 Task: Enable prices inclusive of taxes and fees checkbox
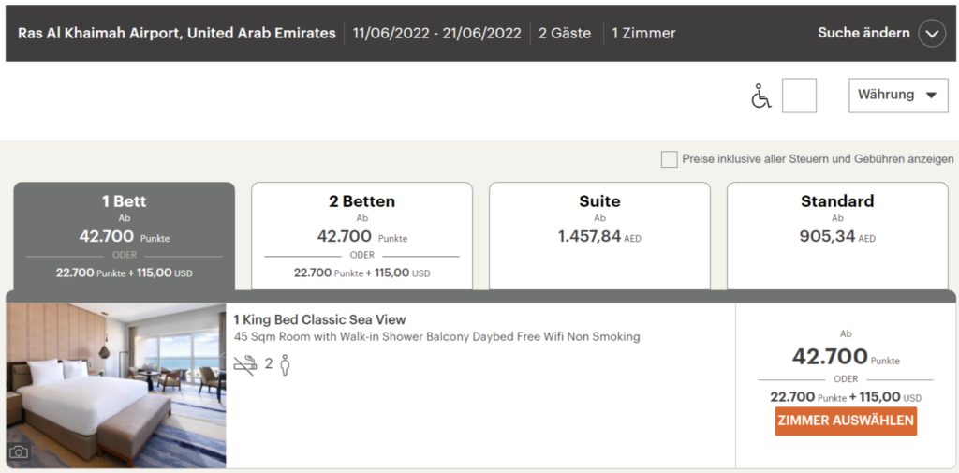(x=669, y=159)
